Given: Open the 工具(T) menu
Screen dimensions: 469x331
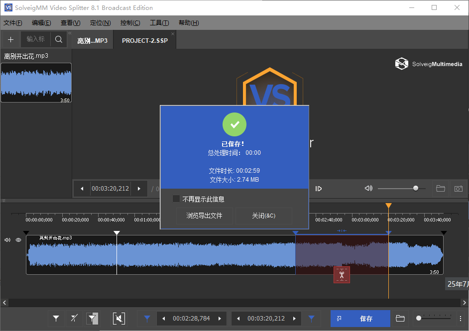Looking at the screenshot, I should pyautogui.click(x=160, y=22).
